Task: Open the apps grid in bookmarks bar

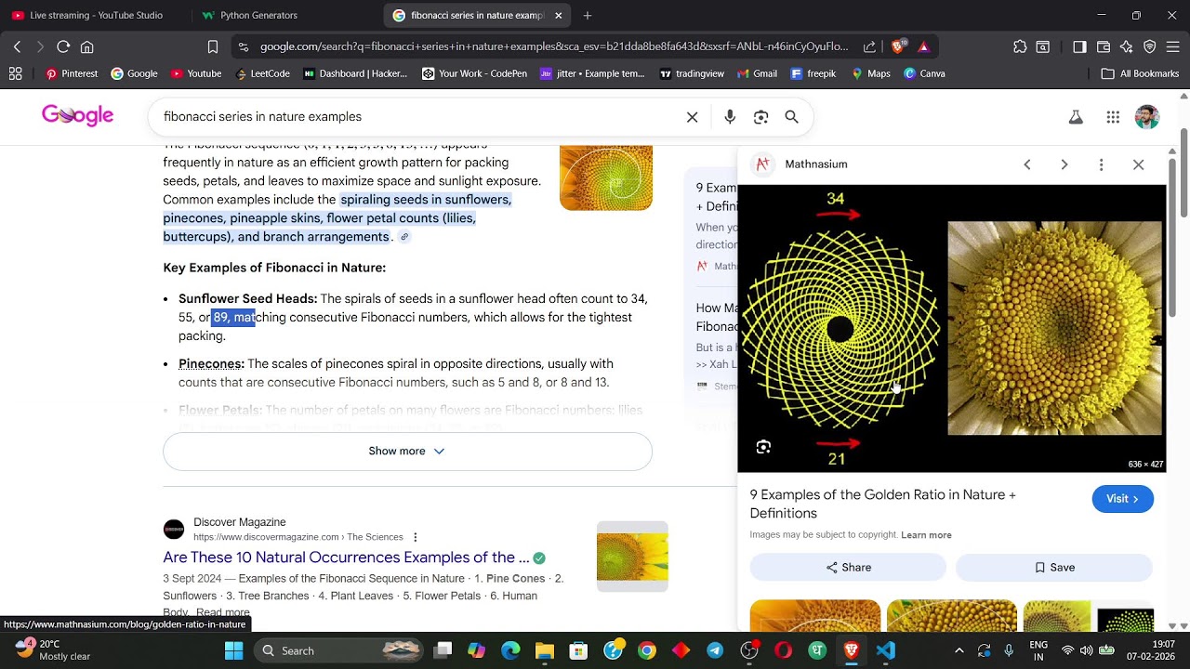Action: (x=15, y=73)
